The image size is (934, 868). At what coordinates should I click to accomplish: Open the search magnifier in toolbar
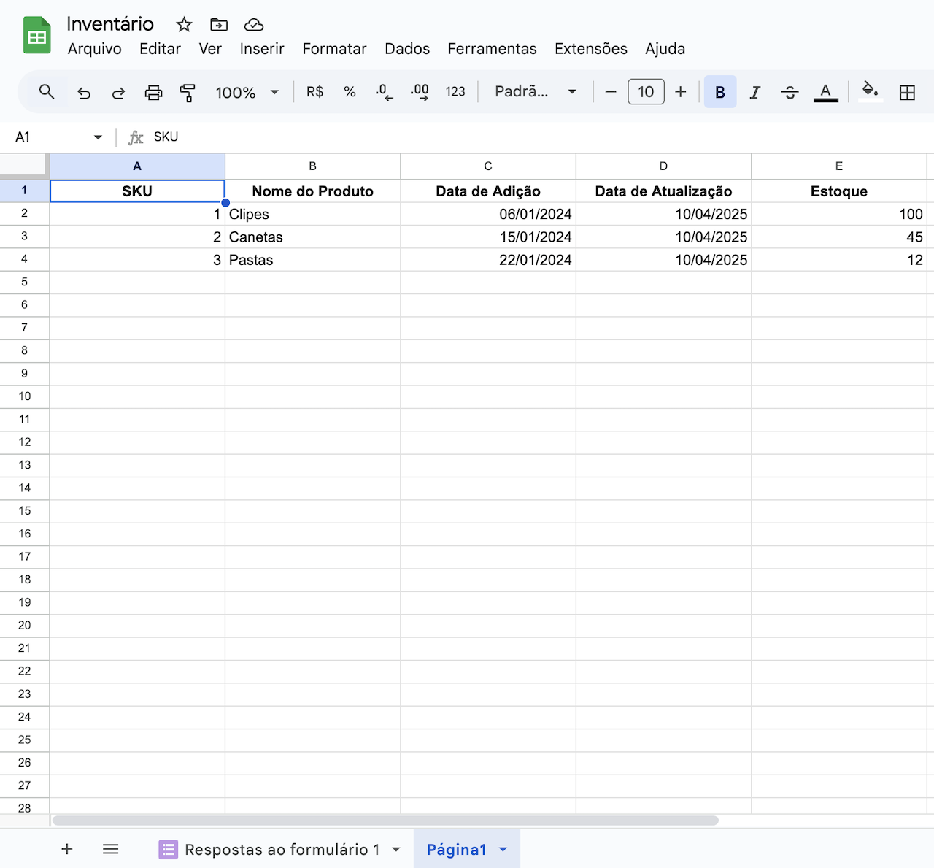click(47, 92)
